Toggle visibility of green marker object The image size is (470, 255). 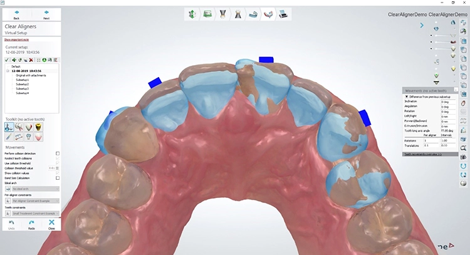point(436,76)
